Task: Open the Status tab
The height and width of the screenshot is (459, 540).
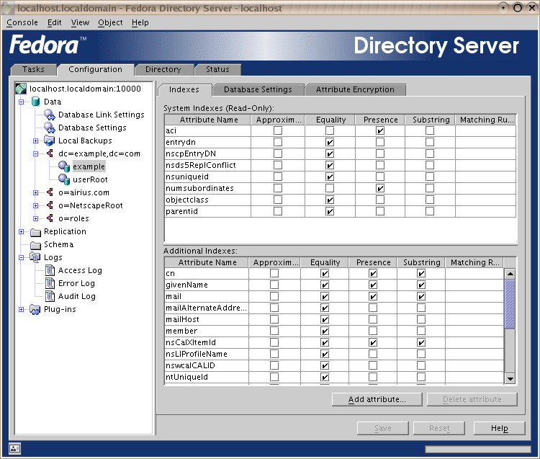Action: [x=217, y=69]
